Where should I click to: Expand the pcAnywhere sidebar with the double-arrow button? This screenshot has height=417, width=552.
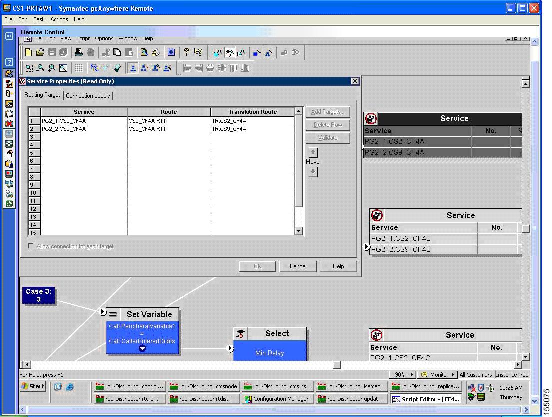pos(9,36)
